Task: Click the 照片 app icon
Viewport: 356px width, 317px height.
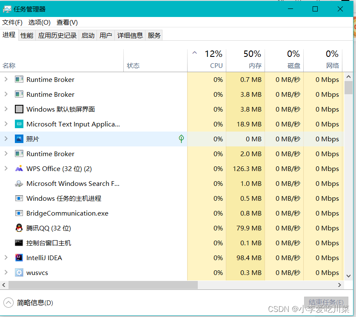Action: point(19,139)
